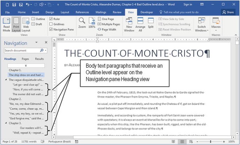Click the Tell me what you want to do box
240x145 pixels.
click(x=179, y=12)
